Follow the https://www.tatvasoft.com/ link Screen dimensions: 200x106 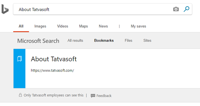53,71
